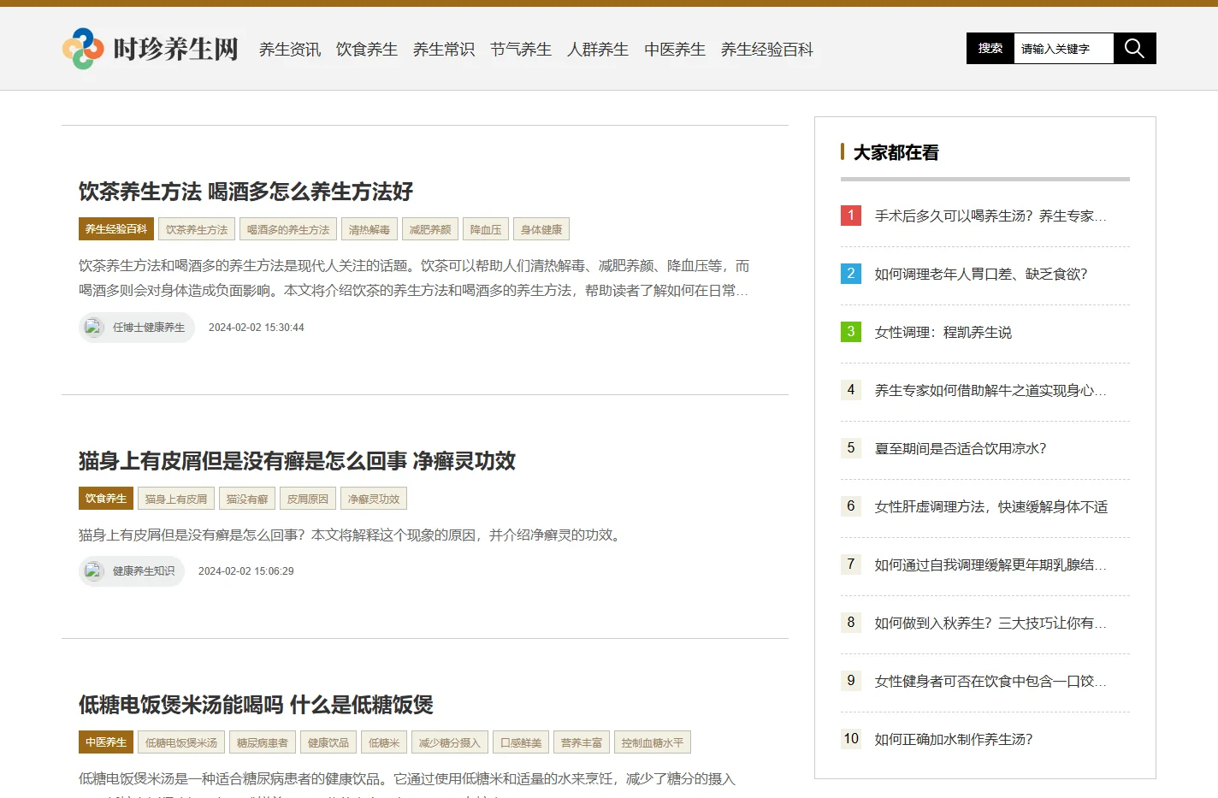The height and width of the screenshot is (798, 1218).
Task: Open ranked item 夏至期间是否适合饮用凉水
Action: click(961, 449)
